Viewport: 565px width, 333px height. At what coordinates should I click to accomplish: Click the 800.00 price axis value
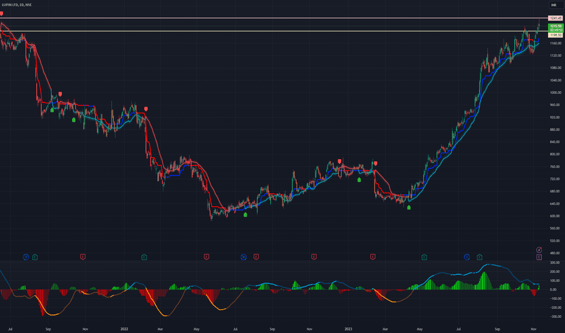555,154
